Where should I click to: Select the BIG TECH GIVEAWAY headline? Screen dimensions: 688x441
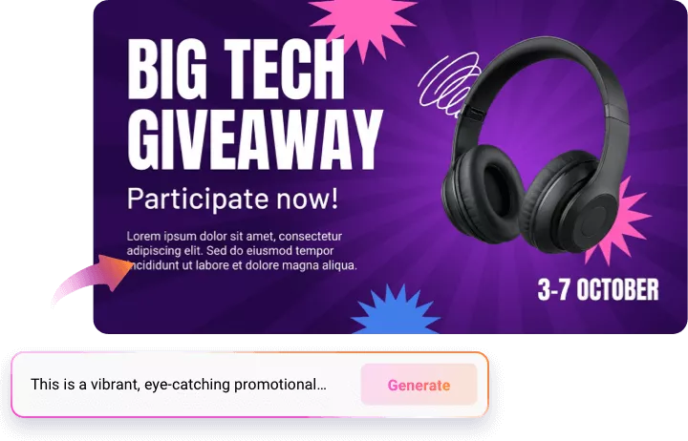tap(255, 104)
